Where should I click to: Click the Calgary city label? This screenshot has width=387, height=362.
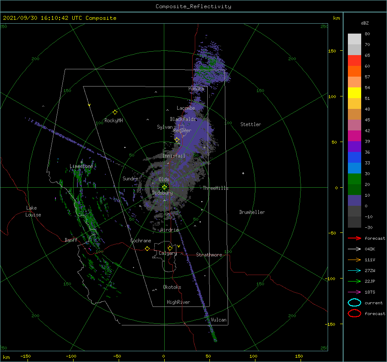point(168,253)
